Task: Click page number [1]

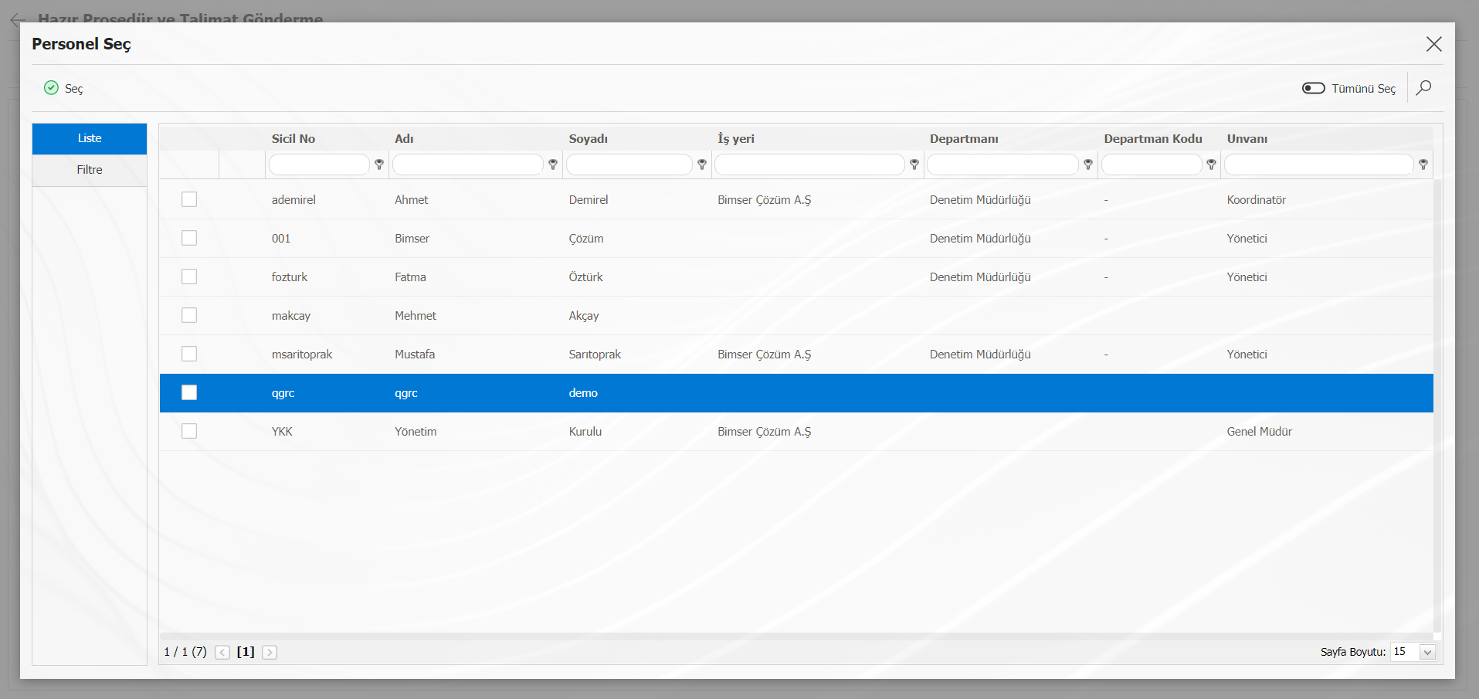Action: pos(246,652)
